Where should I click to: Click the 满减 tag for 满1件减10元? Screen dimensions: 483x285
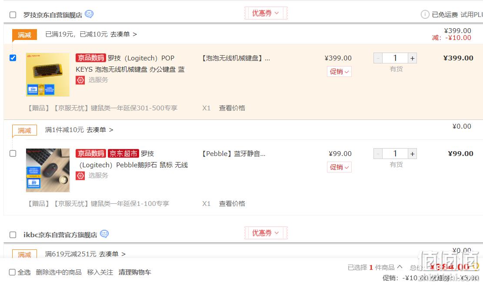coord(24,130)
